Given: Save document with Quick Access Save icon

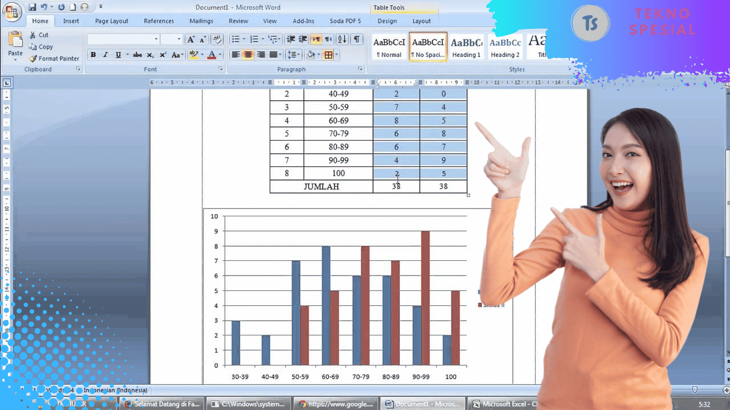Looking at the screenshot, I should (x=33, y=7).
